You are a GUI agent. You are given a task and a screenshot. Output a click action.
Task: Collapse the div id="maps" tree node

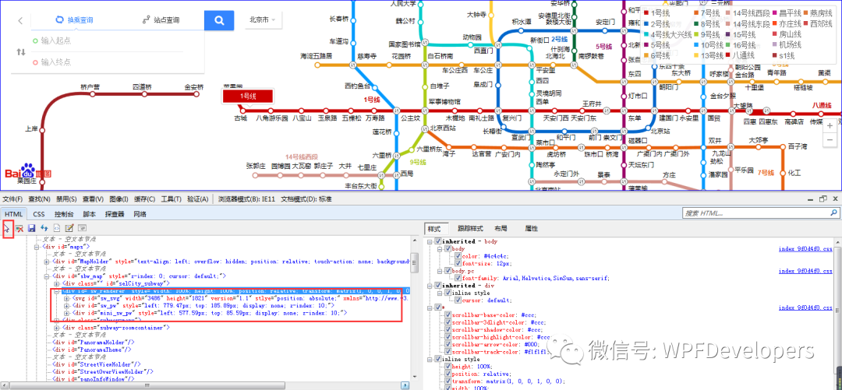[37, 247]
